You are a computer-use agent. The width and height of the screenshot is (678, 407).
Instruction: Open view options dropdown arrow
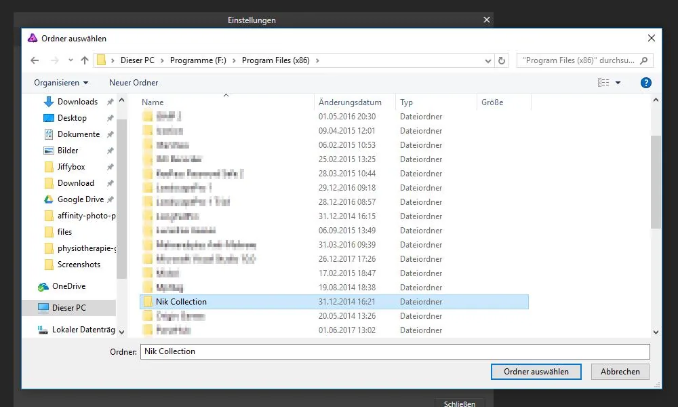[618, 83]
